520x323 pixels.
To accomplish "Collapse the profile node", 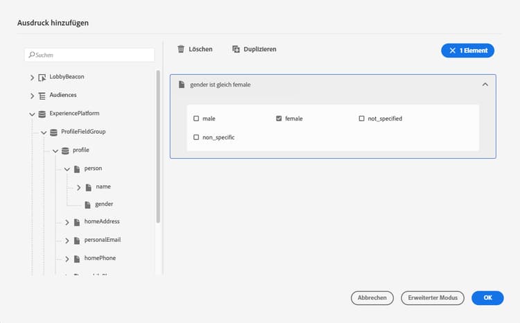I will coord(55,151).
